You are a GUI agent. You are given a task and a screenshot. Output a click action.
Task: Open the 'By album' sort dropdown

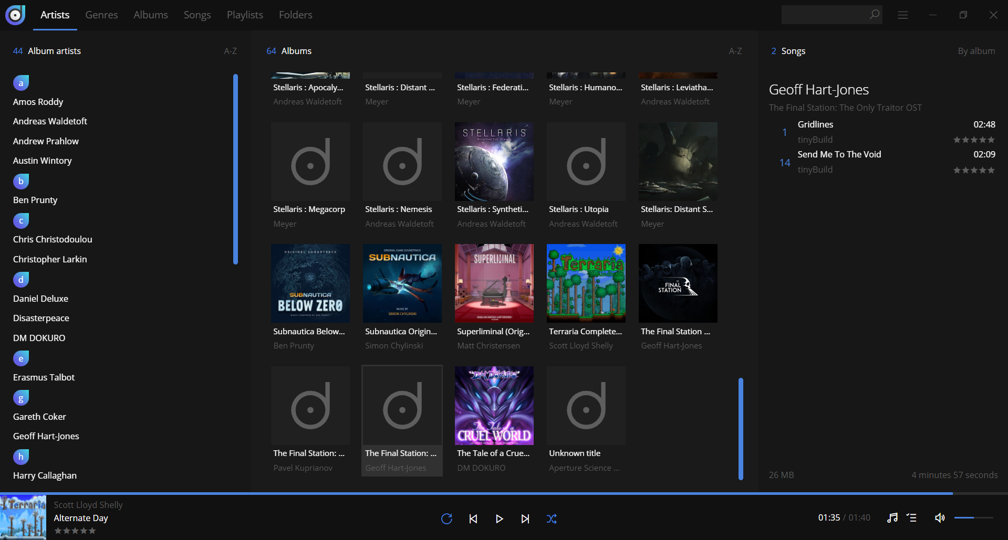pos(976,51)
